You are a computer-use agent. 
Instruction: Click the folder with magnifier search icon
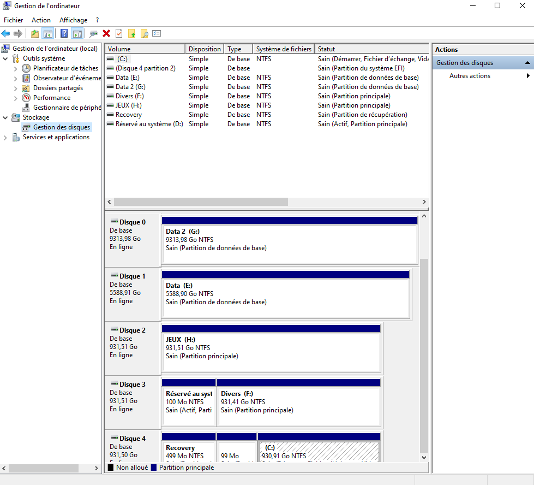click(x=145, y=33)
